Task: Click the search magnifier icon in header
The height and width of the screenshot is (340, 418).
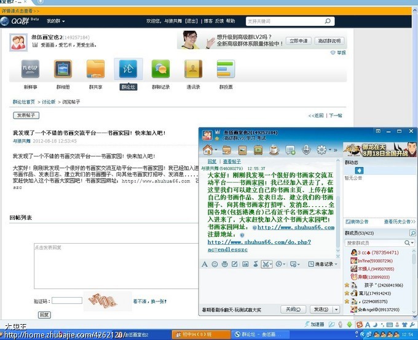Action: (328, 21)
